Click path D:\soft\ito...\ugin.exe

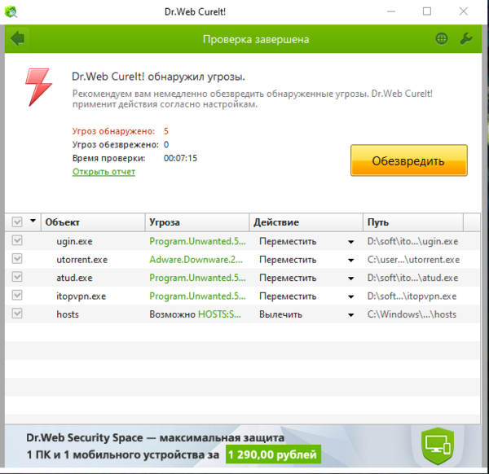[412, 241]
